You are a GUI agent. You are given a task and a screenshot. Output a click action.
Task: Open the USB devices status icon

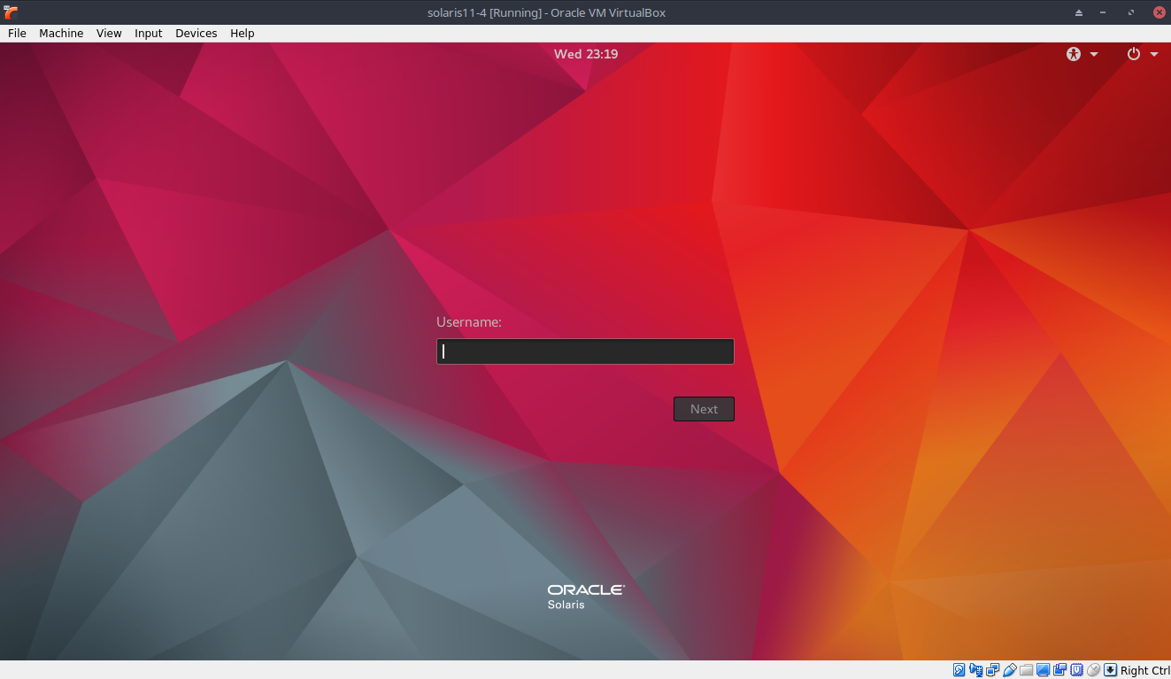1009,670
